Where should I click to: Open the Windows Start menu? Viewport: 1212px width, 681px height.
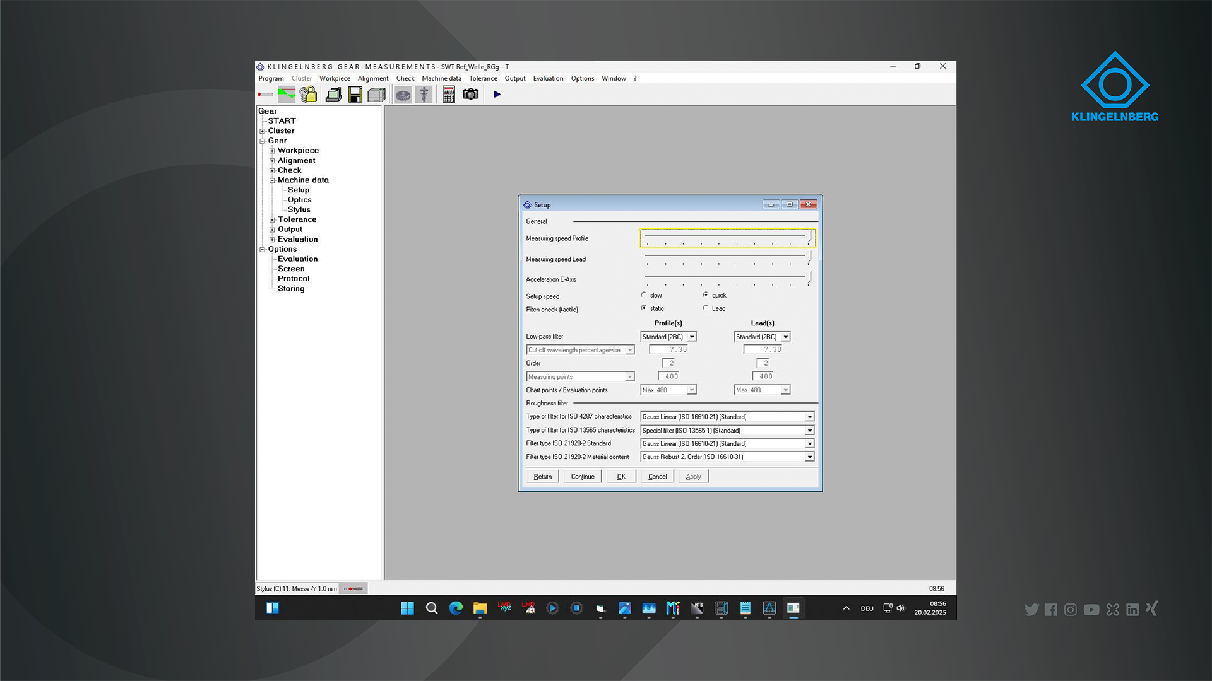pos(408,608)
